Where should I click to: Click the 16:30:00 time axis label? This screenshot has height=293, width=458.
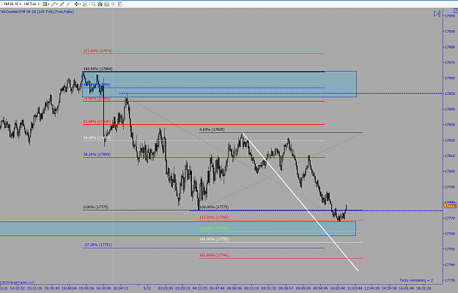click(x=104, y=289)
